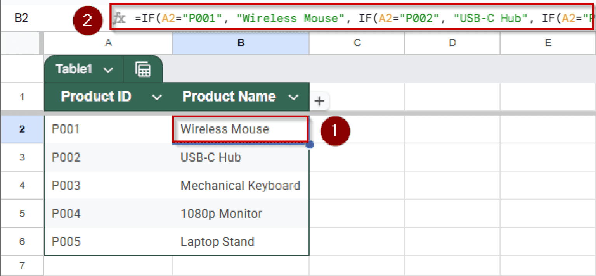Image resolution: width=596 pixels, height=276 pixels.
Task: Select column A header
Action: coord(108,43)
